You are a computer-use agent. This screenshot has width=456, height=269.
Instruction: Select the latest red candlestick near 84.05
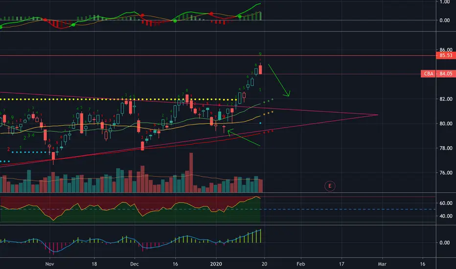point(260,69)
